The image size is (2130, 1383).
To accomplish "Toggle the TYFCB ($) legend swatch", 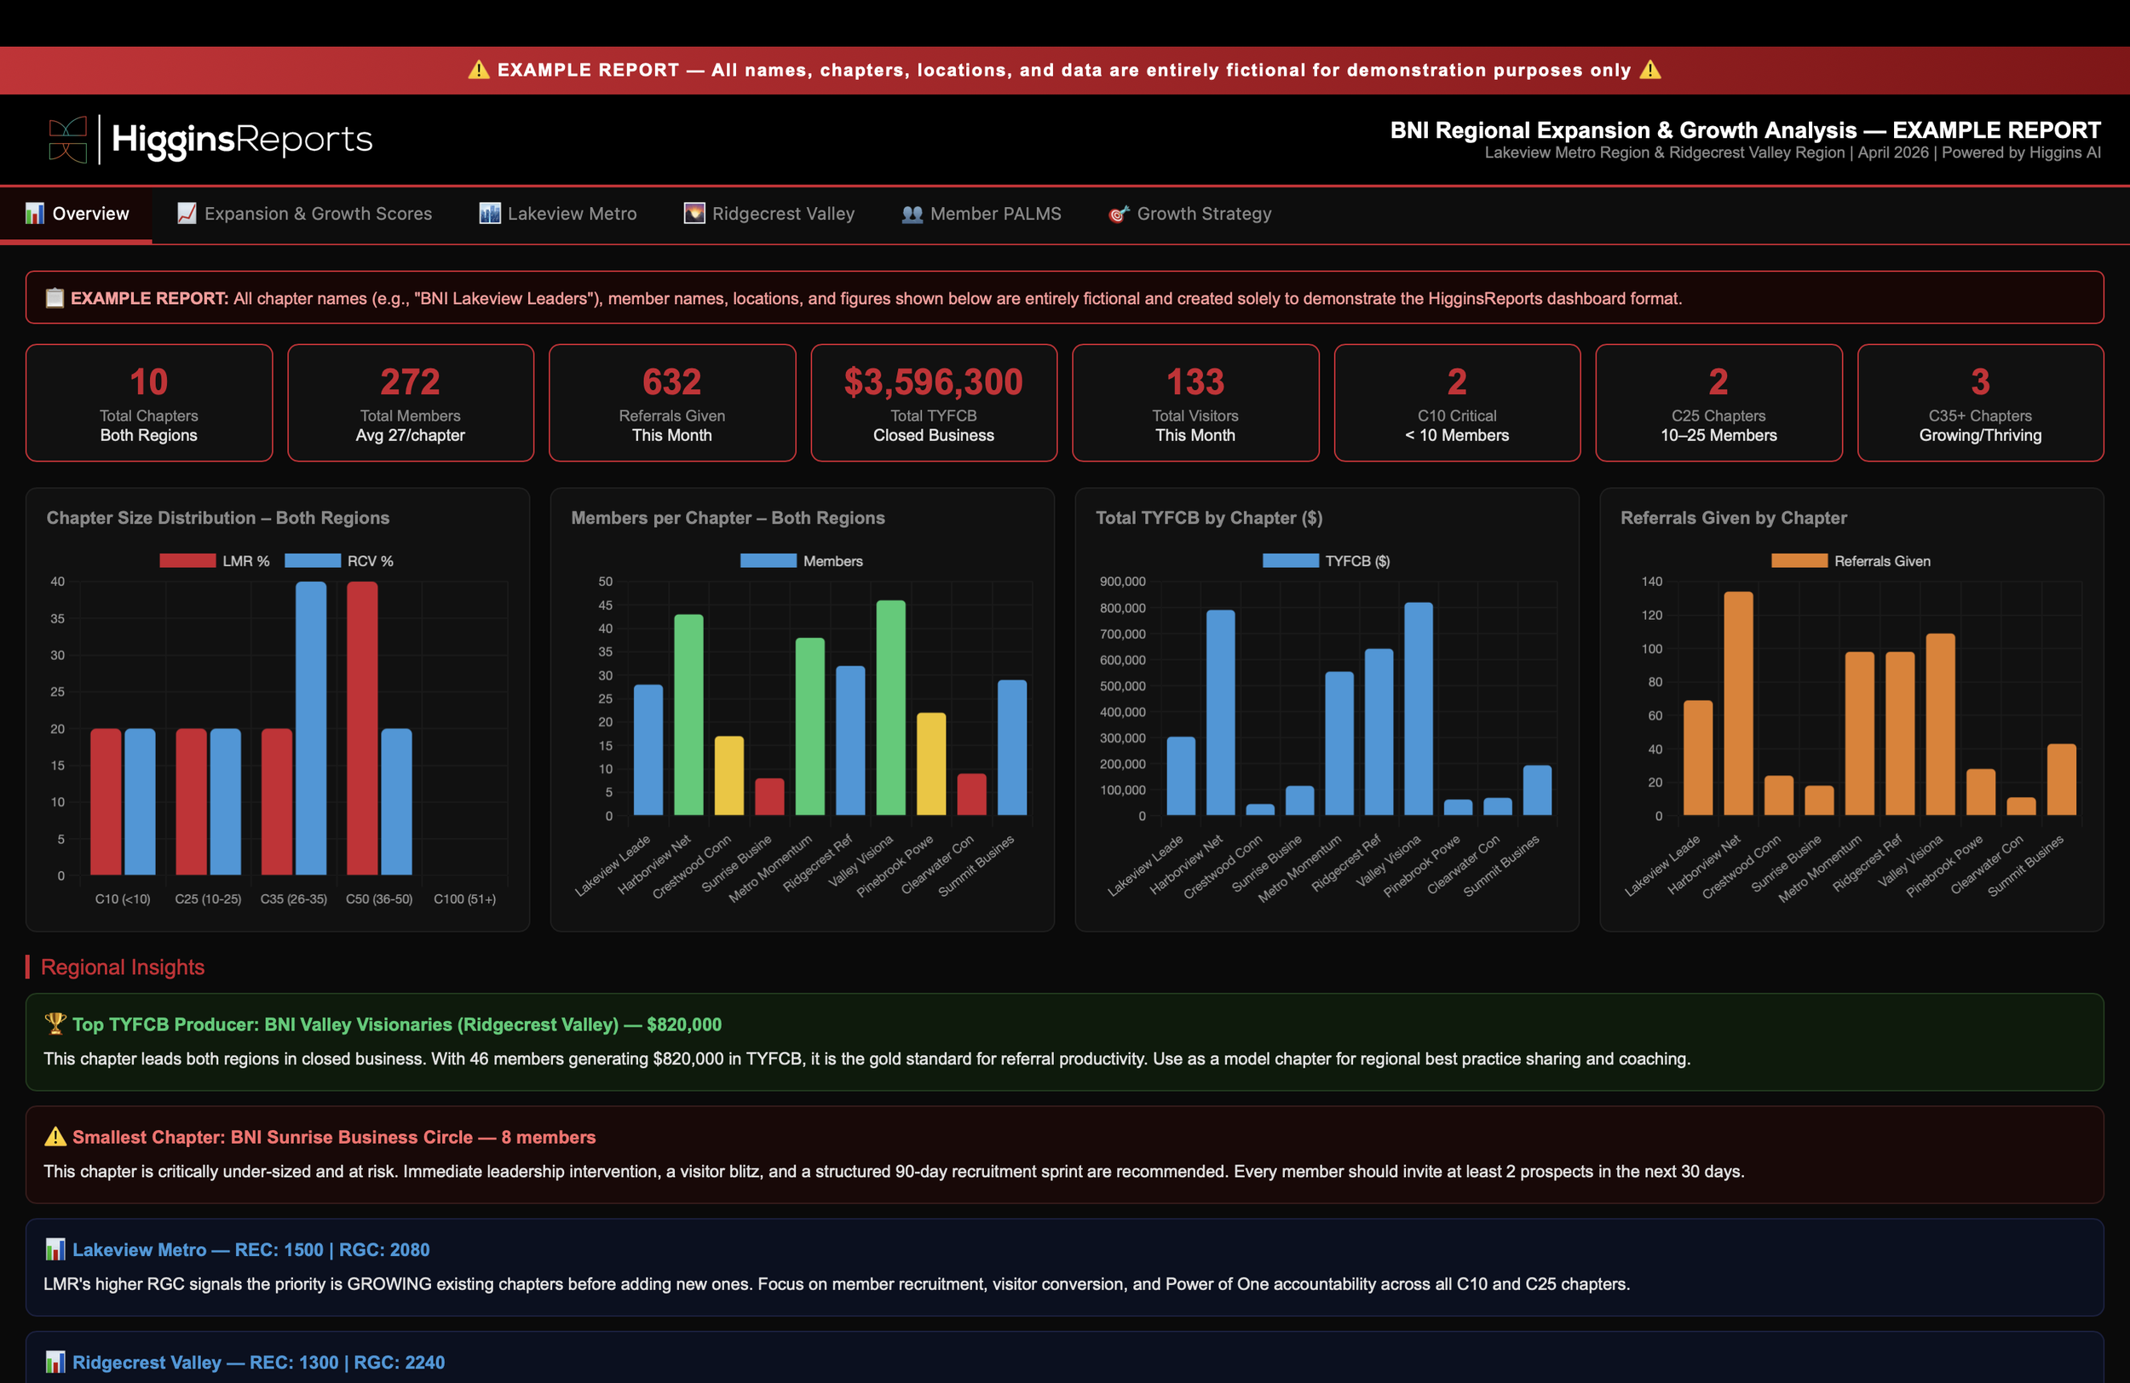I will (1290, 561).
